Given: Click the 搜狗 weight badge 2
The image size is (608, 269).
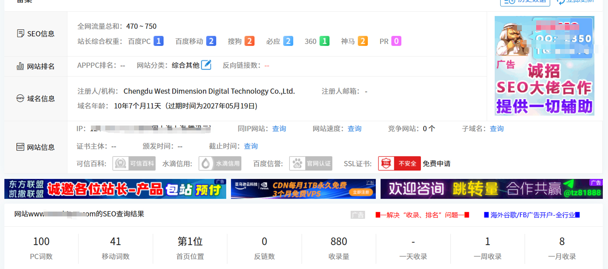Looking at the screenshot, I should click(x=250, y=41).
